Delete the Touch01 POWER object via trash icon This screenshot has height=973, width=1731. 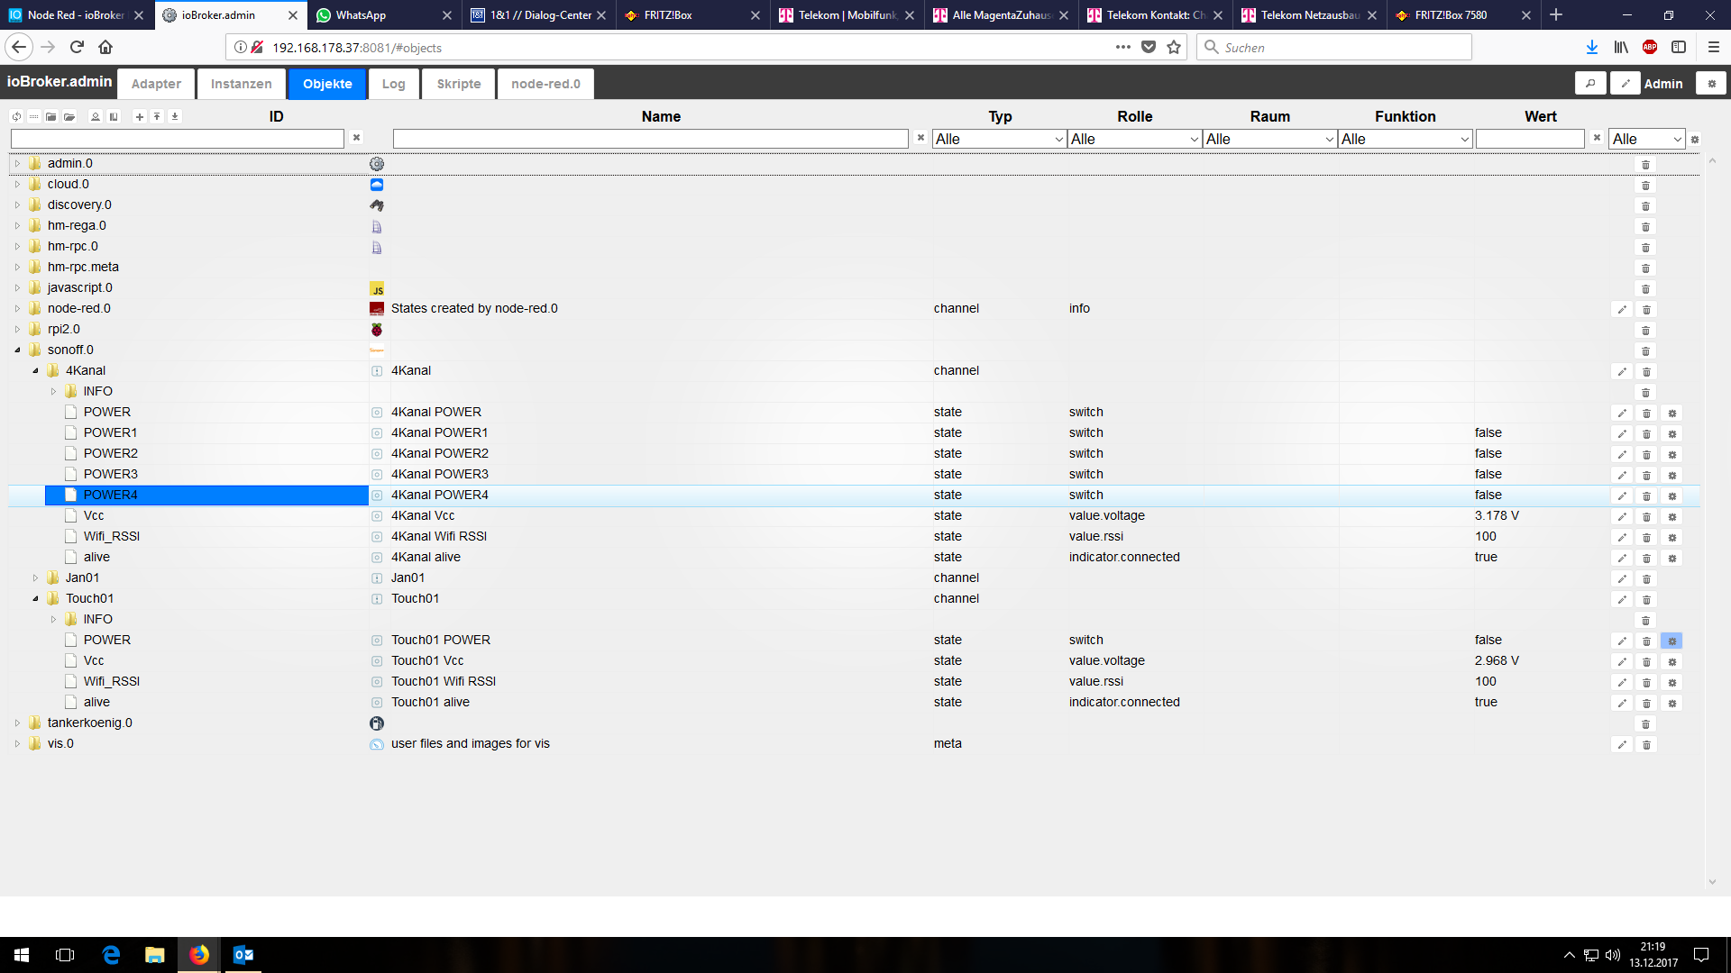[x=1646, y=641]
